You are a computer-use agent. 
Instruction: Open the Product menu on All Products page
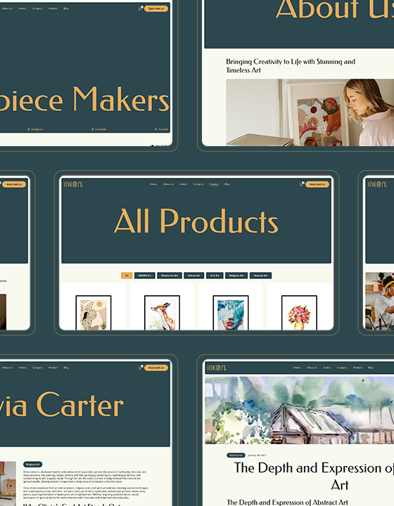coord(214,184)
